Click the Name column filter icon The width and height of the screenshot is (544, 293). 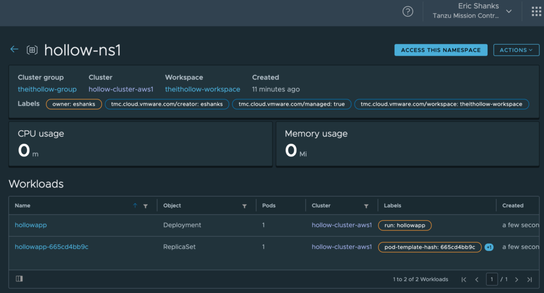tap(146, 206)
